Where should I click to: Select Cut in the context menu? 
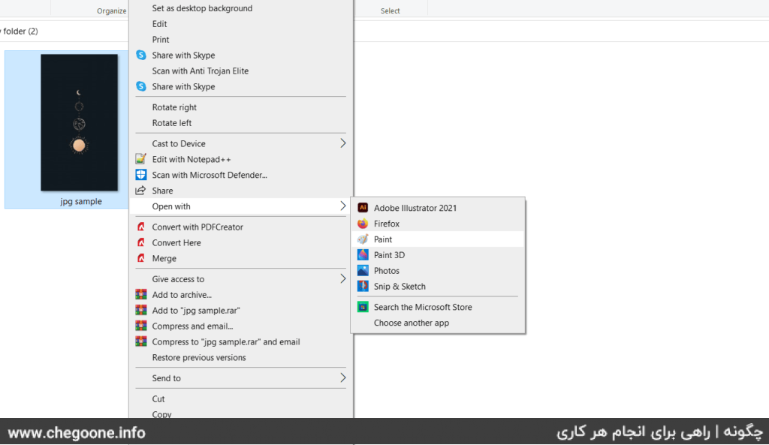pos(158,399)
